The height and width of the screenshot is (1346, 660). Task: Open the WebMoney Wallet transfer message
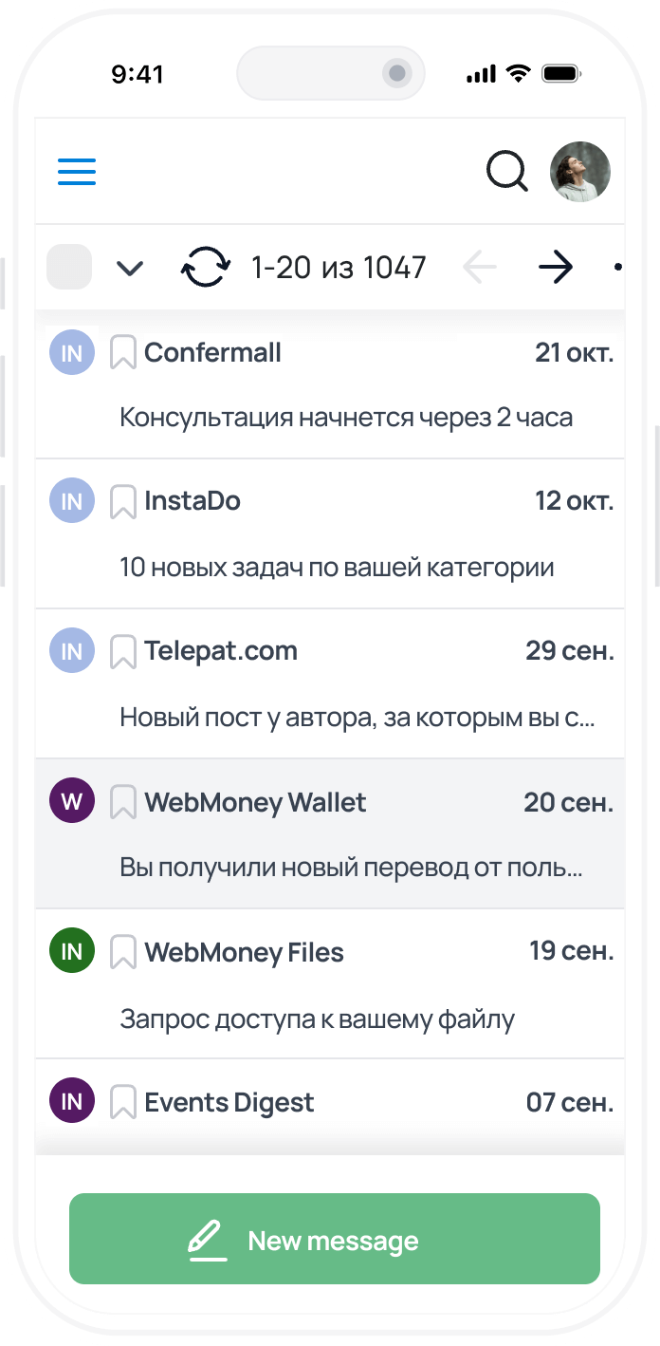(351, 867)
